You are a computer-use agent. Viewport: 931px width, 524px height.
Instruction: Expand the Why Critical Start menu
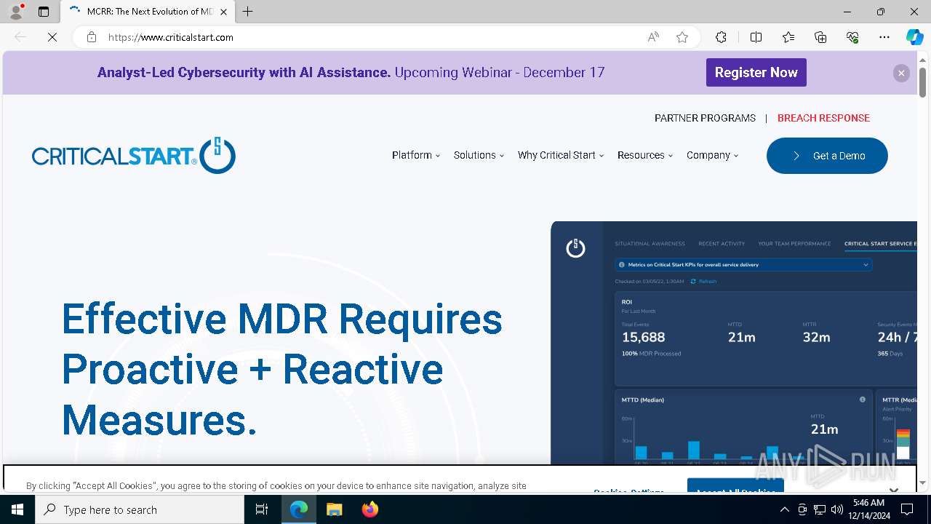pos(561,155)
